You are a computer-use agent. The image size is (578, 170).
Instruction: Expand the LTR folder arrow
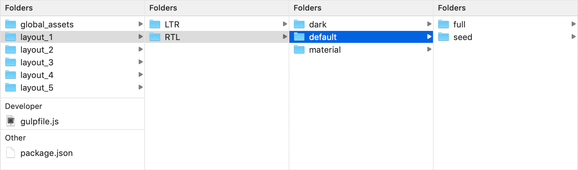pos(285,24)
